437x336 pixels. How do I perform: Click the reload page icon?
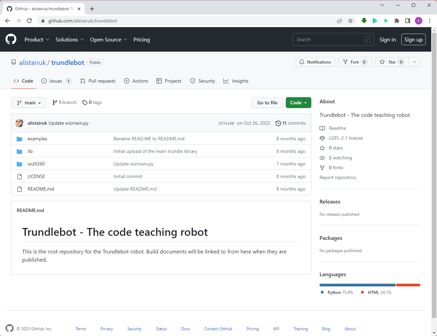[29, 21]
